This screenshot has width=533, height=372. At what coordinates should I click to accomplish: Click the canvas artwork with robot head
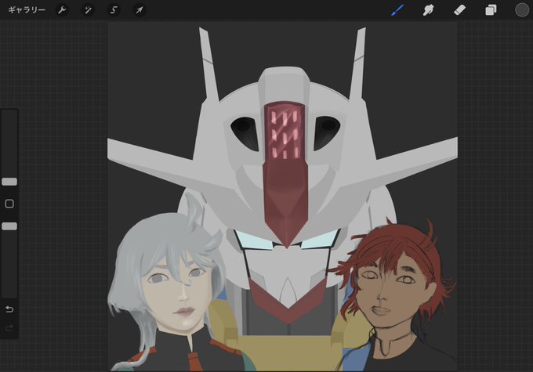pos(282,197)
